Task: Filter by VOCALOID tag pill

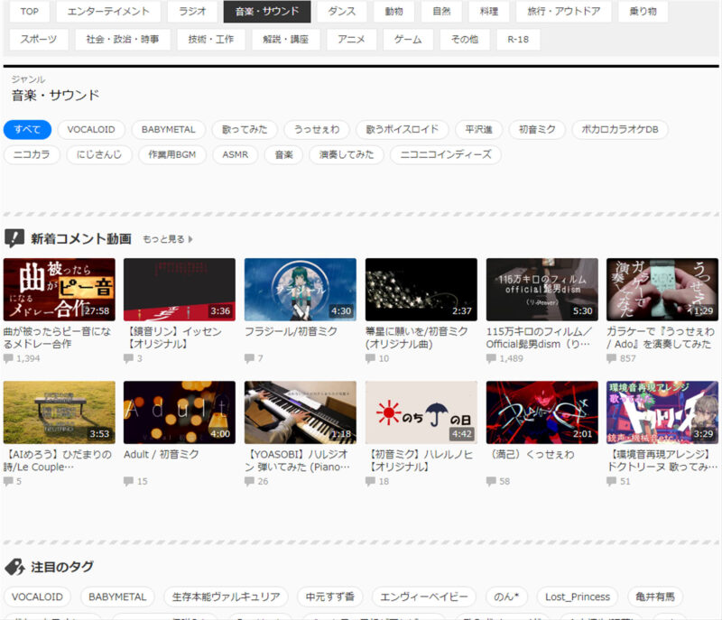Action: [91, 130]
